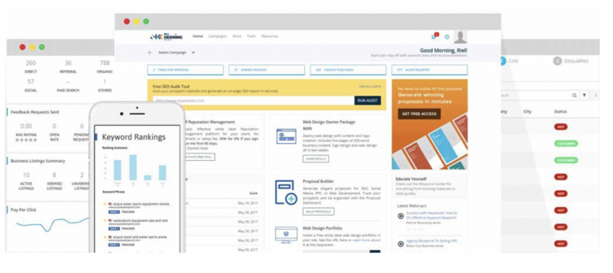The width and height of the screenshot is (613, 273).
Task: Click the Pay Per Click line chart
Action: 53,224
